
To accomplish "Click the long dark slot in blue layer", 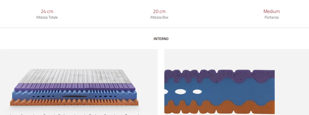I will [x=74, y=96].
